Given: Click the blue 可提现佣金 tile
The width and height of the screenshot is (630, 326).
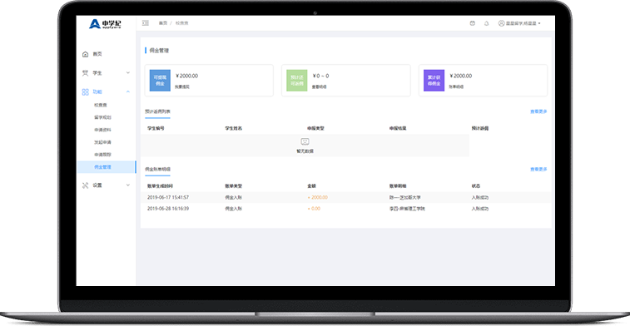Looking at the screenshot, I should point(160,81).
